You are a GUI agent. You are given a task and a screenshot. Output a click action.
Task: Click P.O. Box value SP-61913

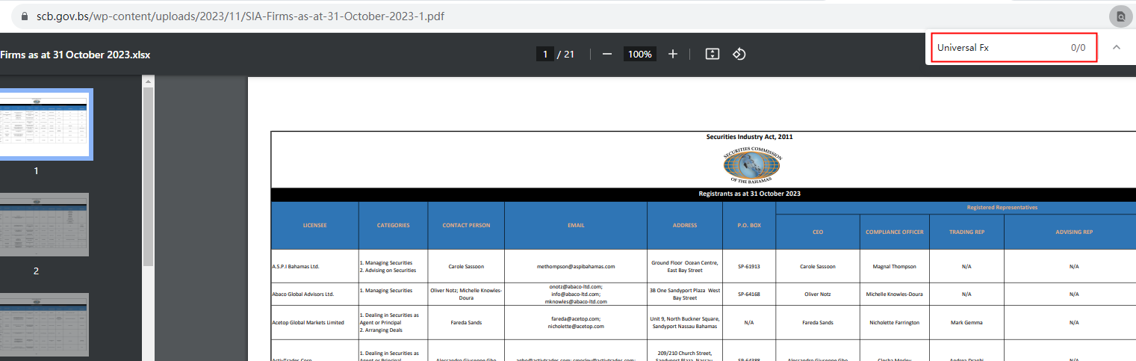coord(749,266)
